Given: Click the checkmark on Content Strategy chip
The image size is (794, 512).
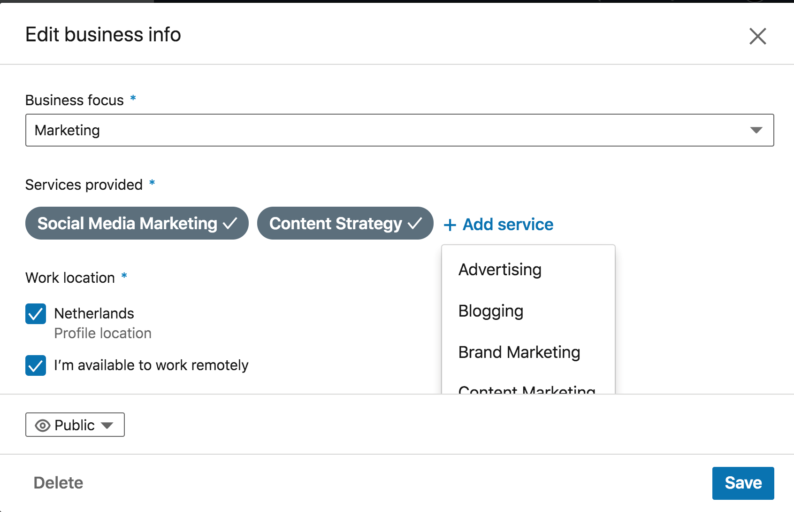Looking at the screenshot, I should point(415,224).
